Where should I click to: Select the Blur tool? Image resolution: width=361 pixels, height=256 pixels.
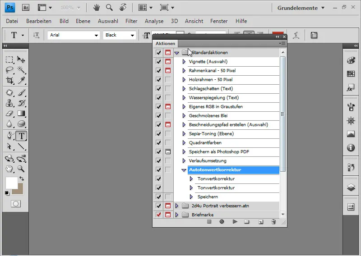tap(9, 124)
